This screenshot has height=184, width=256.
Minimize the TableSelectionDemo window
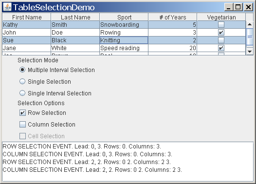(229, 7)
